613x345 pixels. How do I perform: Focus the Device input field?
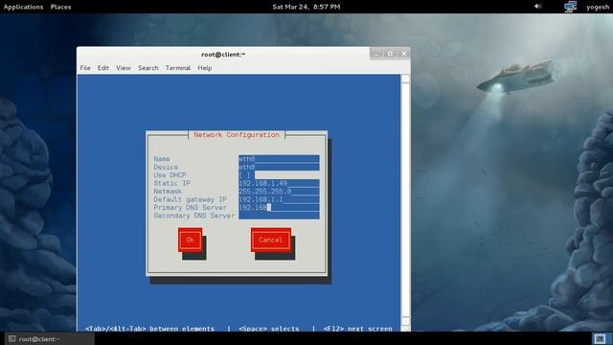pyautogui.click(x=279, y=167)
